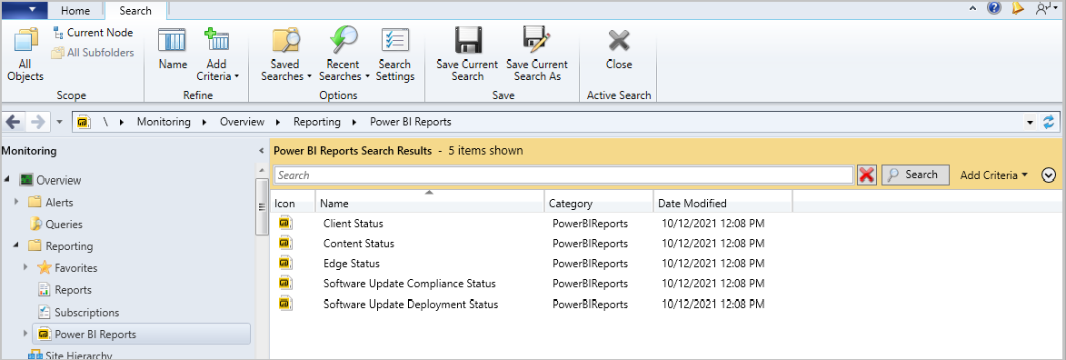Select Software Update Deployment Status report
This screenshot has height=360, width=1066.
pyautogui.click(x=411, y=305)
